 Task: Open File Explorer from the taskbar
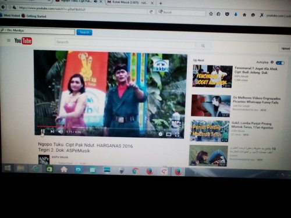(20, 168)
